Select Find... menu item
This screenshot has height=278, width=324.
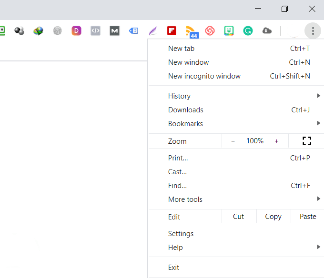click(236, 186)
